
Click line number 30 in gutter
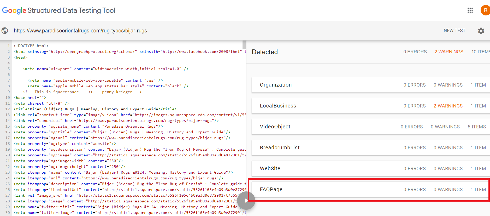(x=8, y=213)
